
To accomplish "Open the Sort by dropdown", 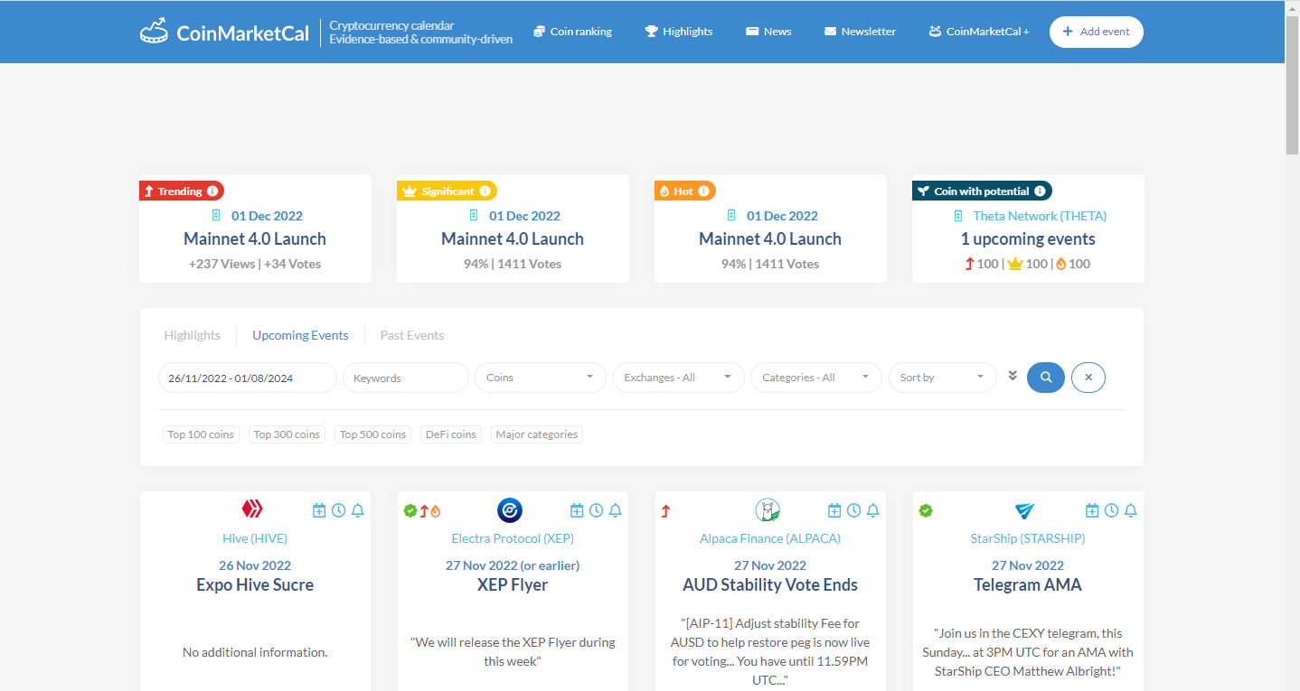I will [942, 378].
